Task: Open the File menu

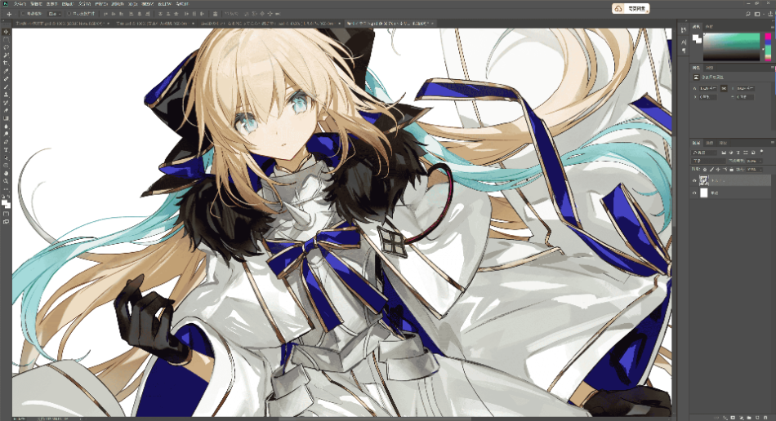Action: click(20, 3)
